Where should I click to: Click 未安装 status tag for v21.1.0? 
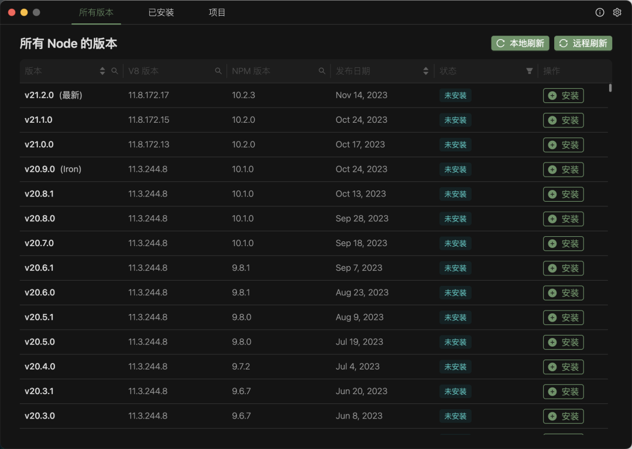(x=455, y=120)
